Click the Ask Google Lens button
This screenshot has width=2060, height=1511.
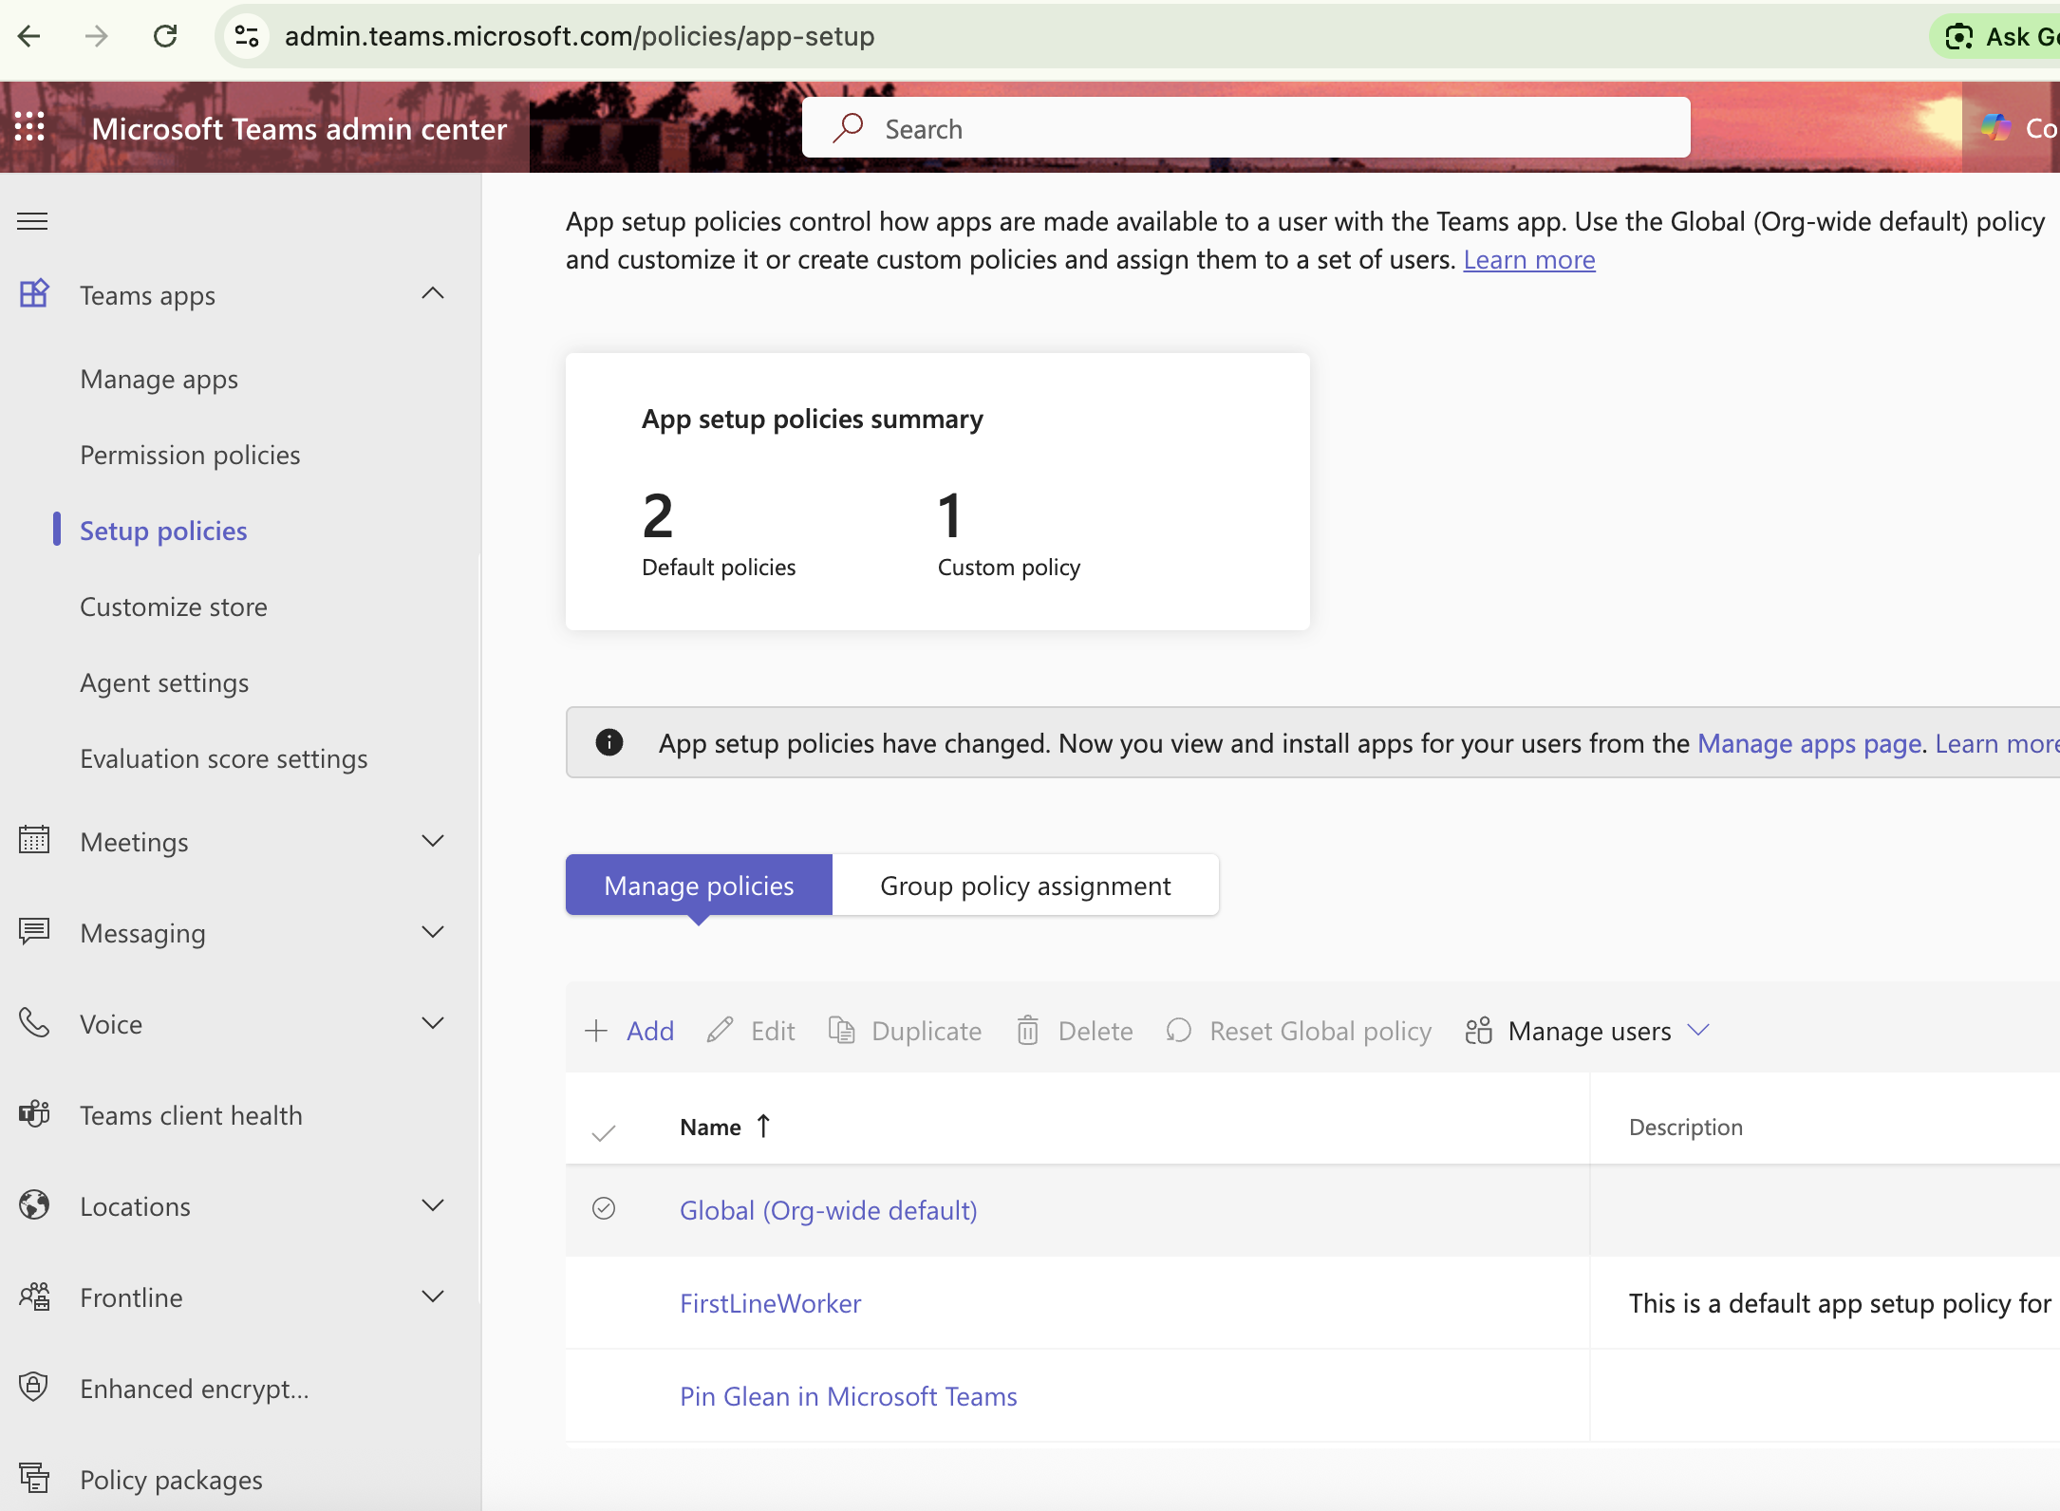[x=1995, y=36]
